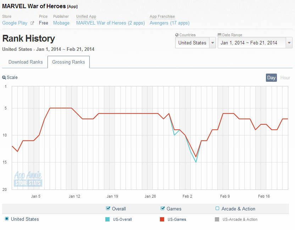Click the Rank History heading
The width and height of the screenshot is (295, 230).
pyautogui.click(x=29, y=38)
